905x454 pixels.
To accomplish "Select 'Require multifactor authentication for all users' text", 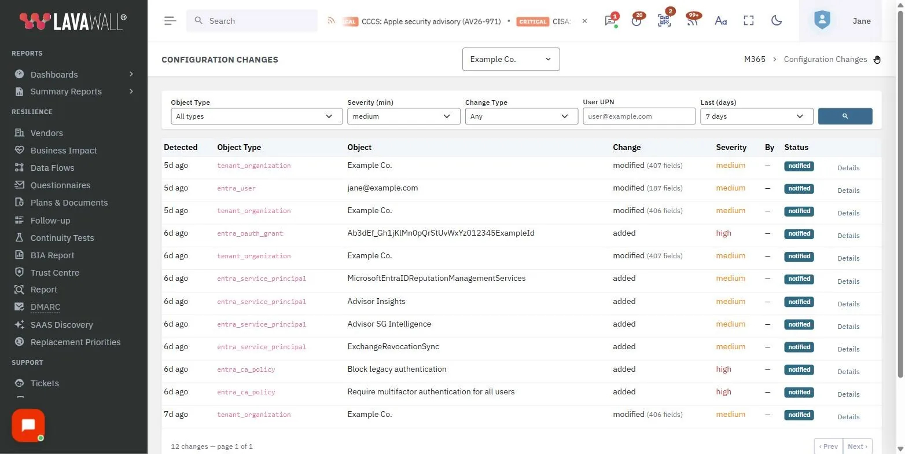I will click(x=431, y=391).
